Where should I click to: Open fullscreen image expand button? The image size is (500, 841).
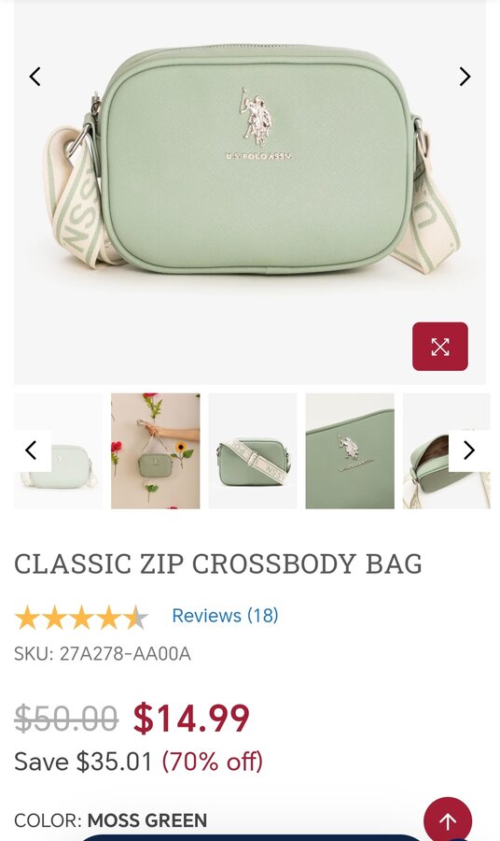(x=440, y=347)
